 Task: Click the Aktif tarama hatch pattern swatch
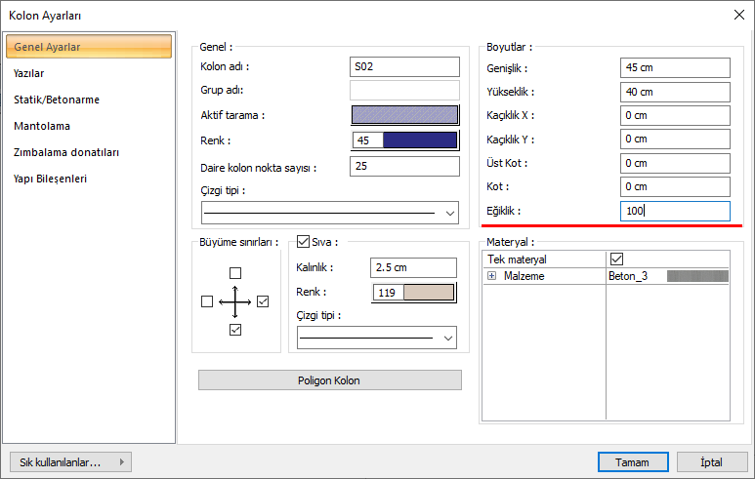click(404, 116)
